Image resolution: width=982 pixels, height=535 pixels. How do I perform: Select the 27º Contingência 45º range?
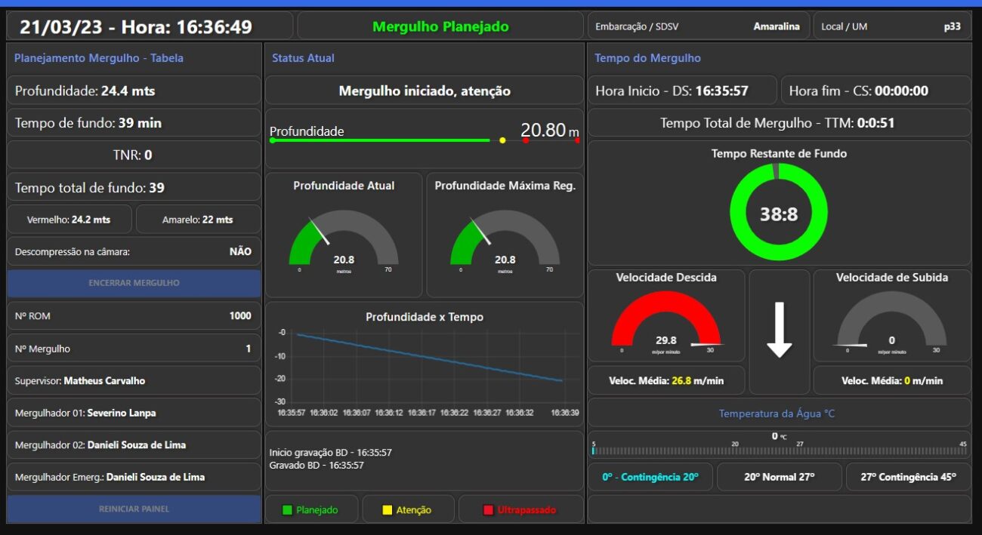tap(907, 477)
